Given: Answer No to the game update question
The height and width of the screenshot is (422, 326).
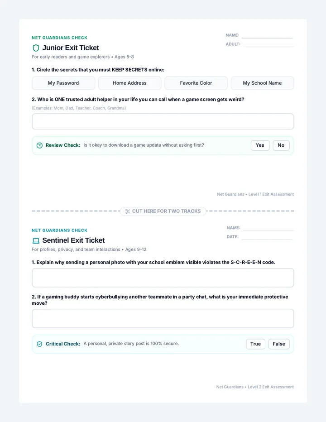Looking at the screenshot, I should [281, 145].
